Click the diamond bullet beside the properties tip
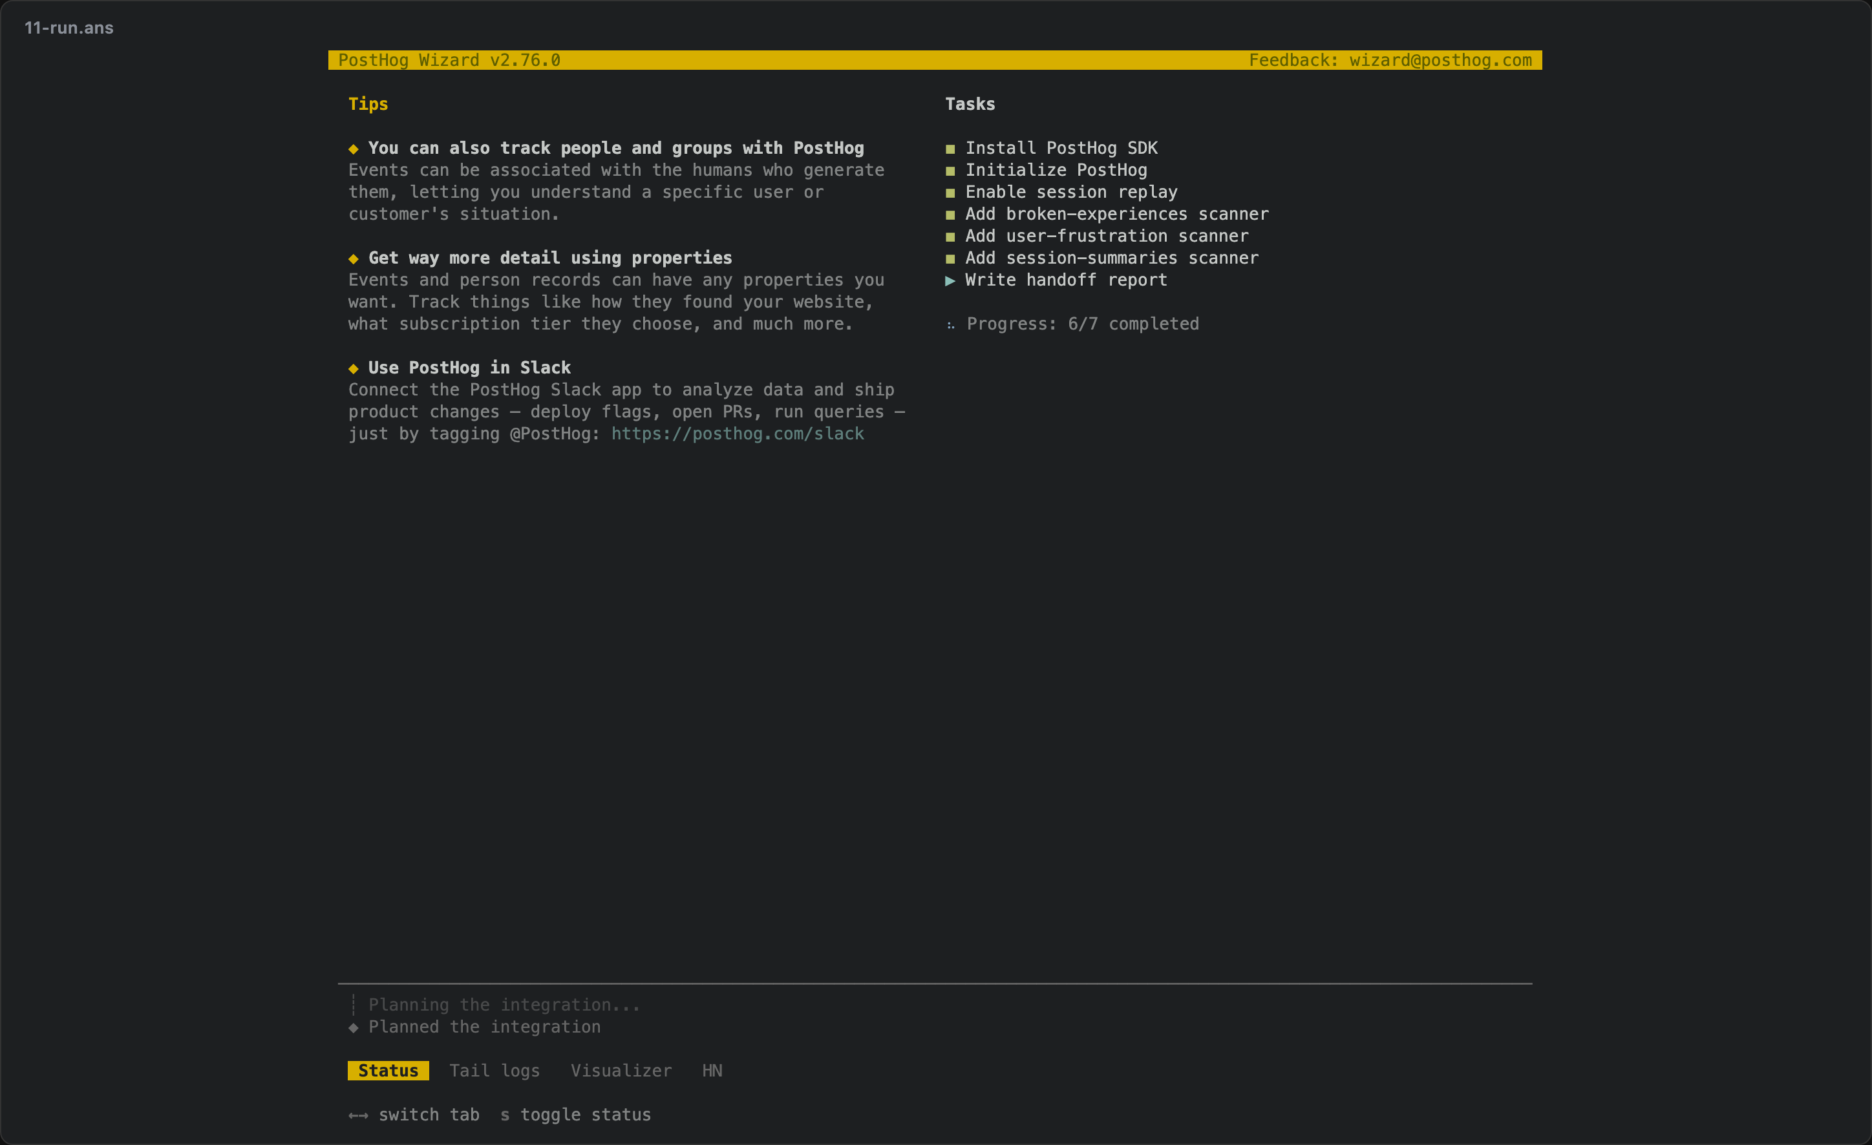 [354, 259]
